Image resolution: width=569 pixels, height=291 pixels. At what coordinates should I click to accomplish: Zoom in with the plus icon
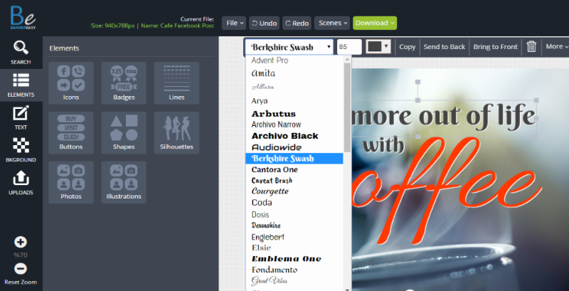point(21,242)
